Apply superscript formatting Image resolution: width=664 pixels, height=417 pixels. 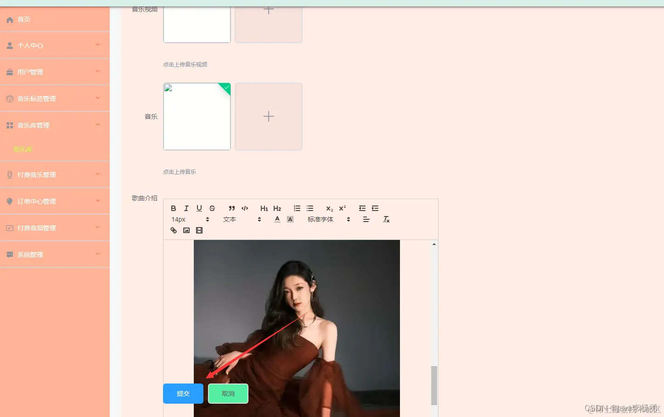click(343, 208)
